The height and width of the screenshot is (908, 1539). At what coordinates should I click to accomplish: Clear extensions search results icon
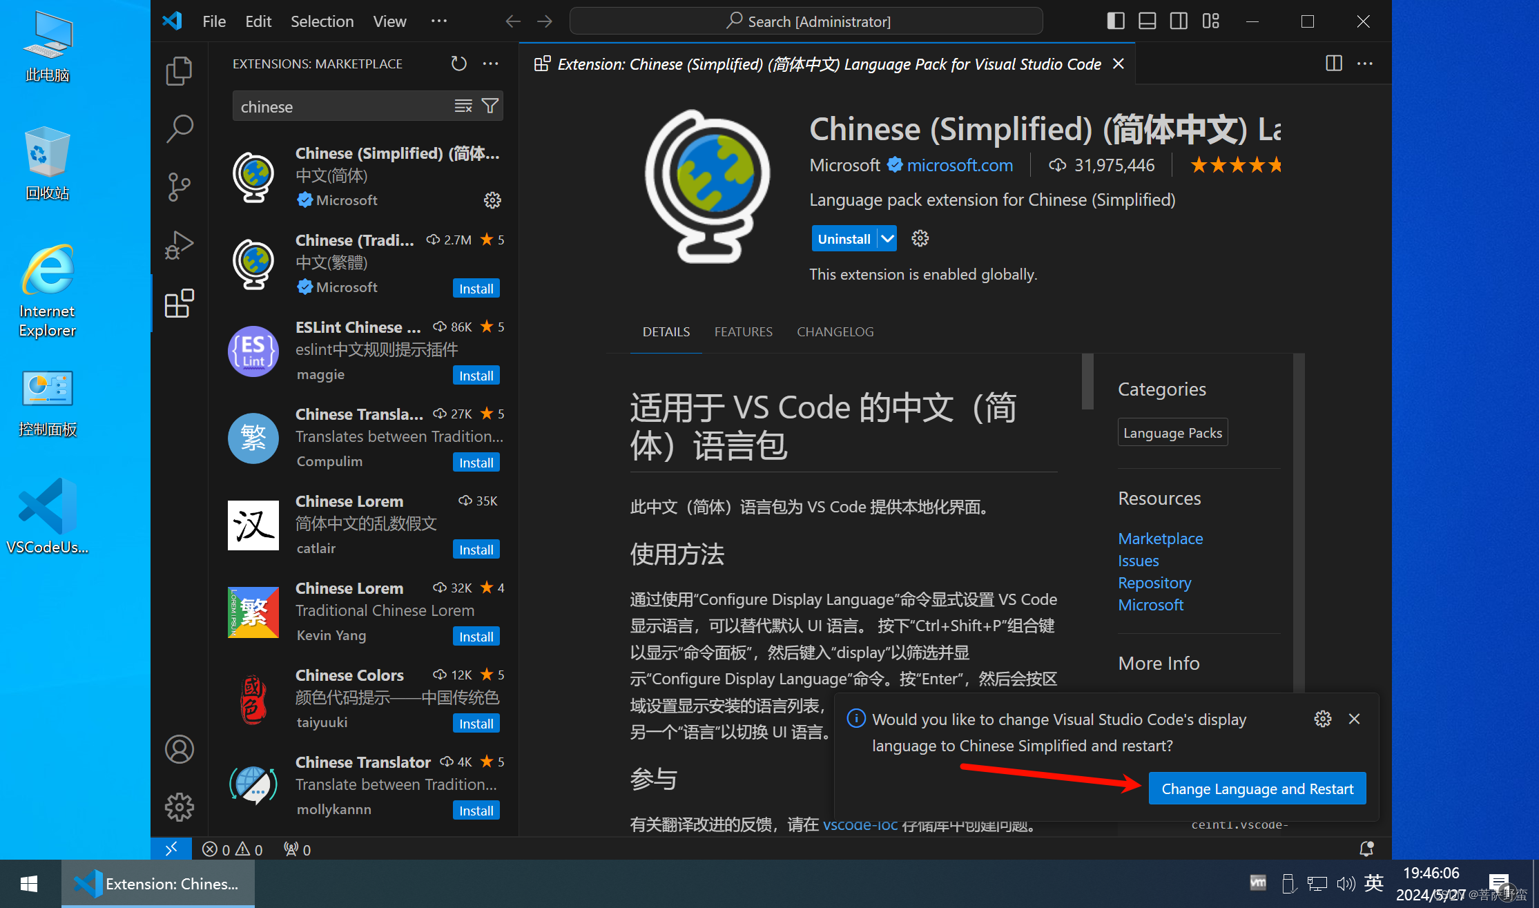point(463,106)
